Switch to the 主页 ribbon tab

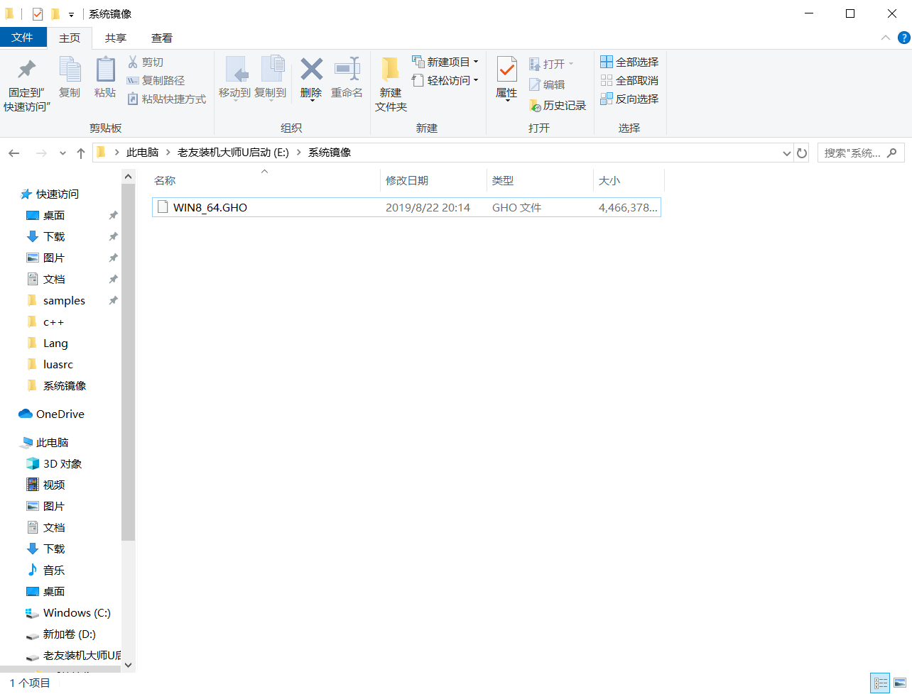[70, 38]
